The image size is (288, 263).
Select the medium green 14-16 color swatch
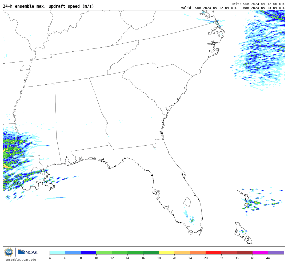coord(135,253)
